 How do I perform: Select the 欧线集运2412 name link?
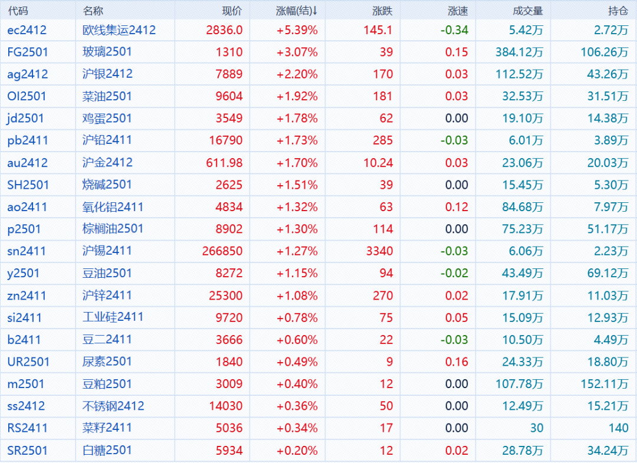pos(119,30)
